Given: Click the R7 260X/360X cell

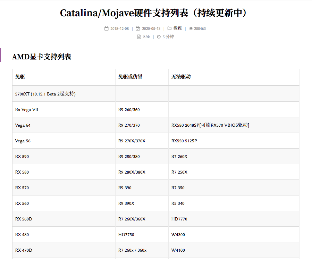Looking at the screenshot, I should pos(142,219).
